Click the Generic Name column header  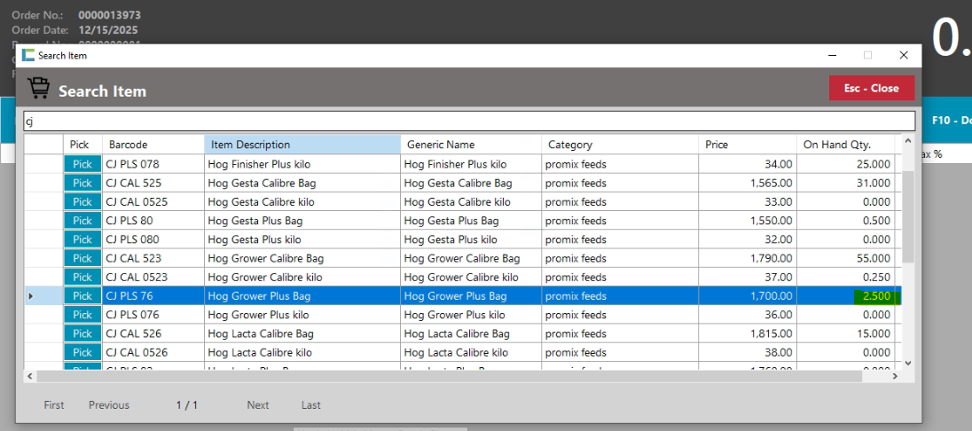(x=470, y=145)
